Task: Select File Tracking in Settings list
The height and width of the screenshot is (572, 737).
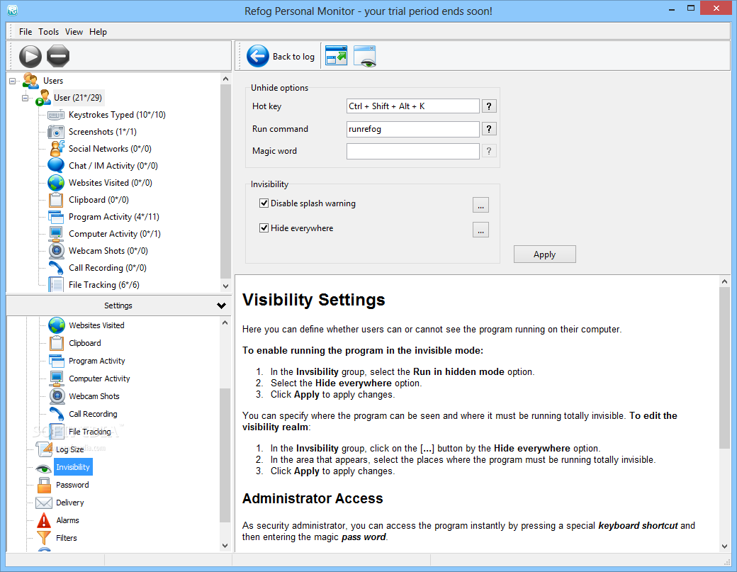Action: tap(90, 432)
